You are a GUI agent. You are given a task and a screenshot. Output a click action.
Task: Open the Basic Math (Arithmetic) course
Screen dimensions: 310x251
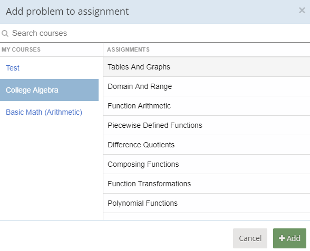pyautogui.click(x=44, y=112)
